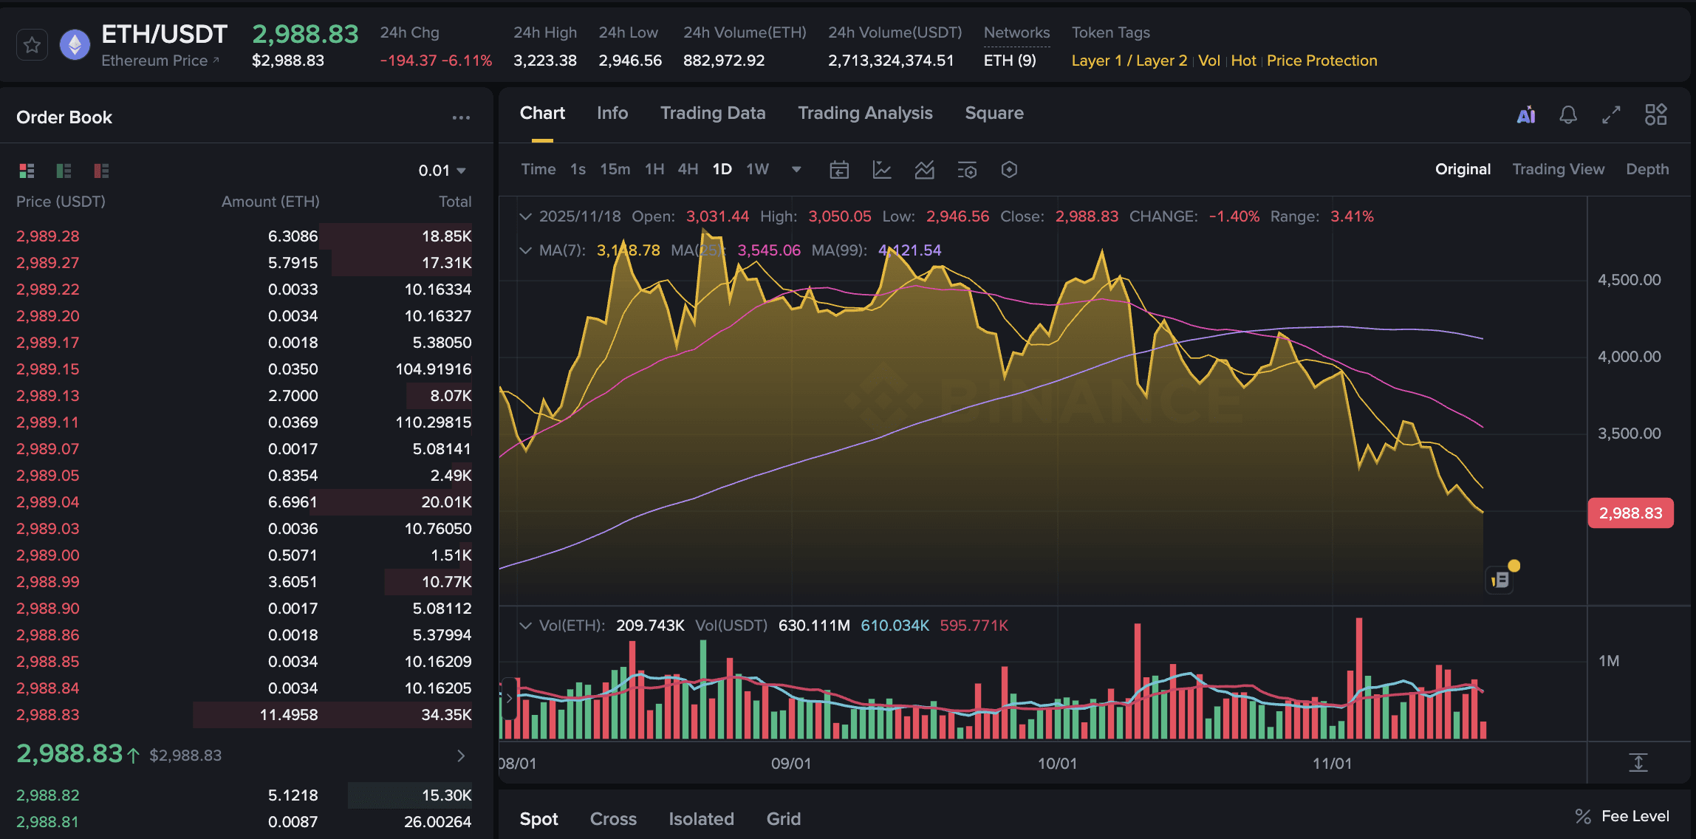Screen dimensions: 1696x839
Task: Expand the chart to fullscreen
Action: pyautogui.click(x=1611, y=114)
